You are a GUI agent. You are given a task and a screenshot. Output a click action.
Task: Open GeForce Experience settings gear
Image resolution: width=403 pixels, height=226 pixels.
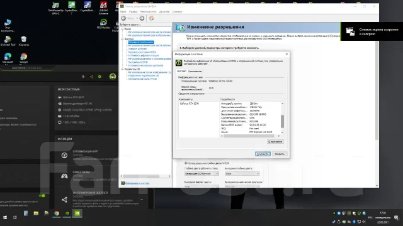coord(99,77)
